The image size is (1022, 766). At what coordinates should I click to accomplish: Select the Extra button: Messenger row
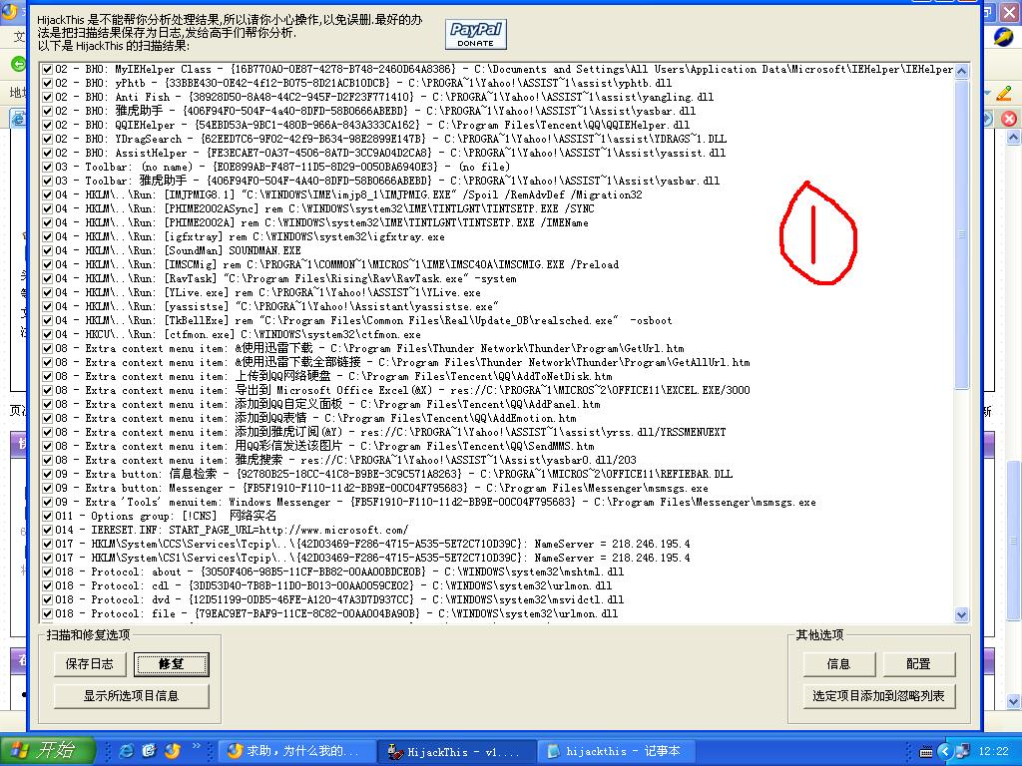click(x=381, y=488)
